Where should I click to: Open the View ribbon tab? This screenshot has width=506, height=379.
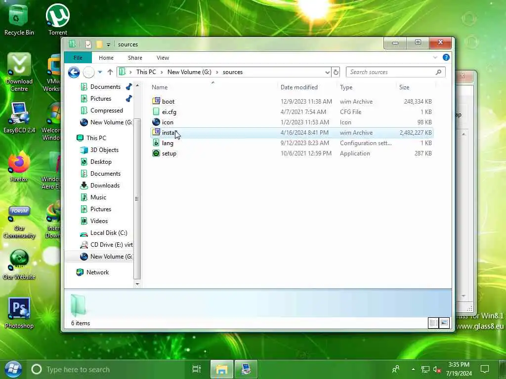pyautogui.click(x=163, y=58)
